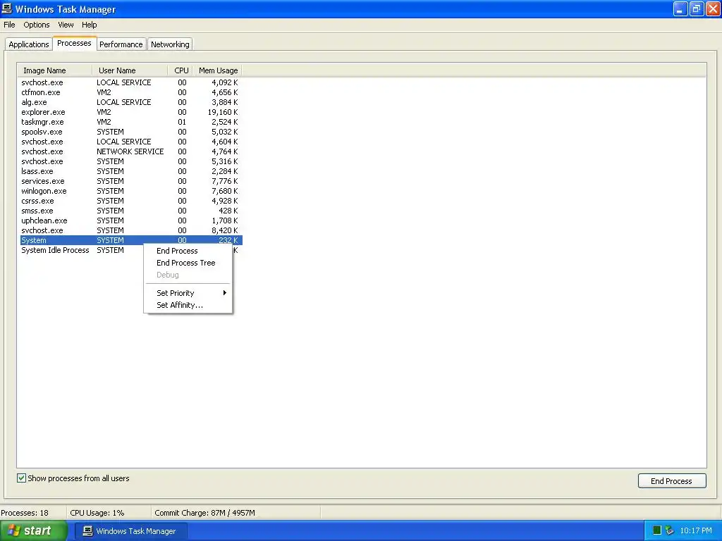Viewport: 722px width, 541px height.
Task: Select the services.exe process row
Action: click(x=131, y=181)
